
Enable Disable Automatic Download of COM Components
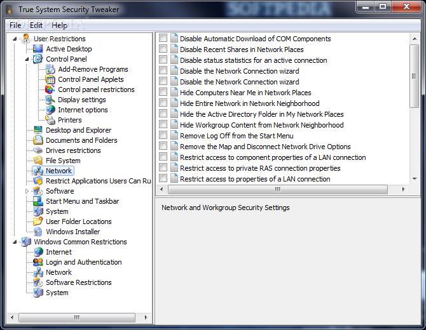pyautogui.click(x=163, y=38)
